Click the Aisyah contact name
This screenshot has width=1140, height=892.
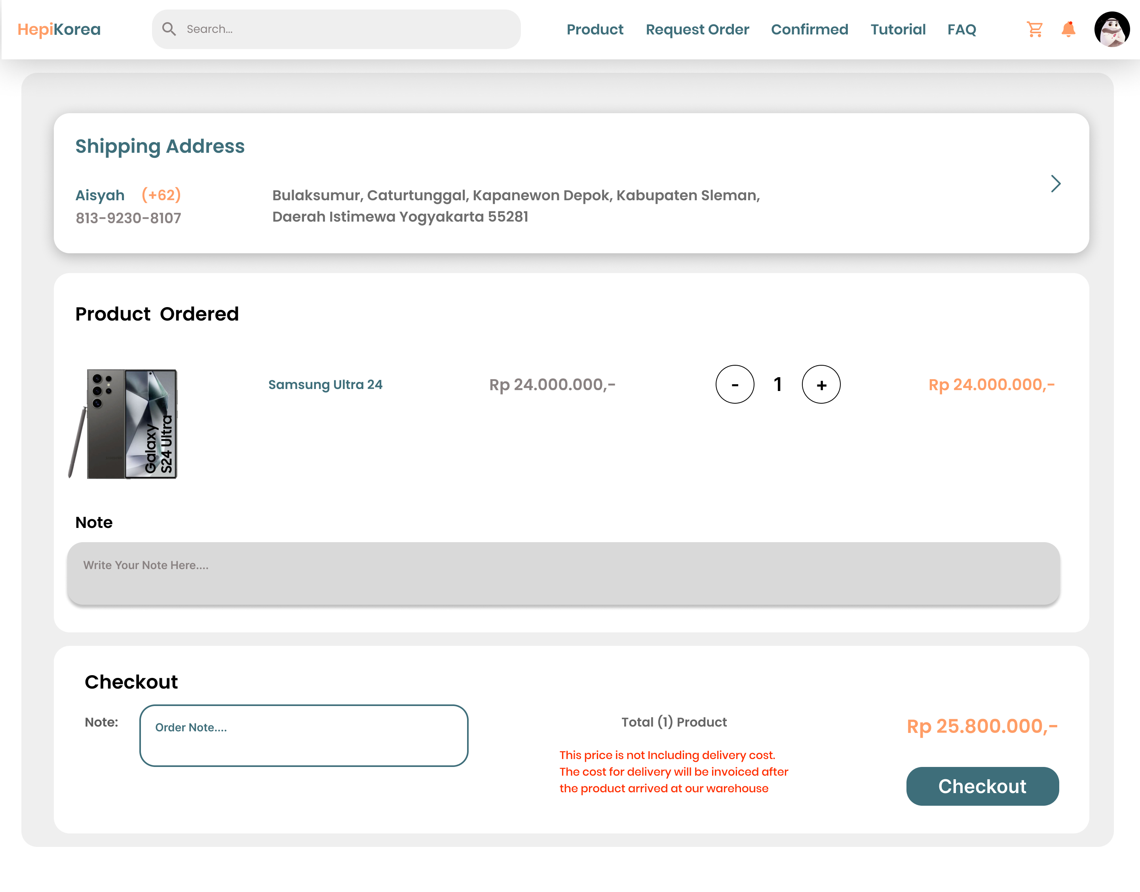coord(100,195)
